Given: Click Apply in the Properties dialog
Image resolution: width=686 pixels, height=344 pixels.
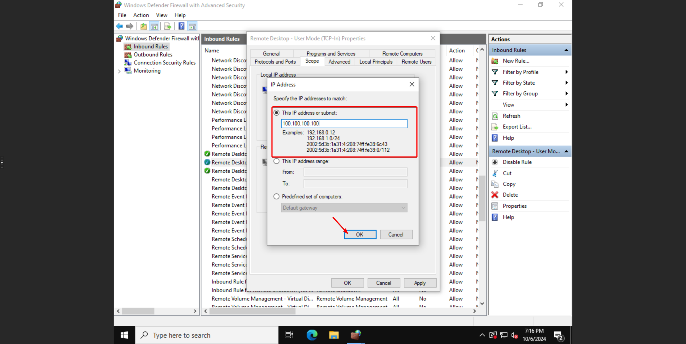Looking at the screenshot, I should (x=420, y=283).
